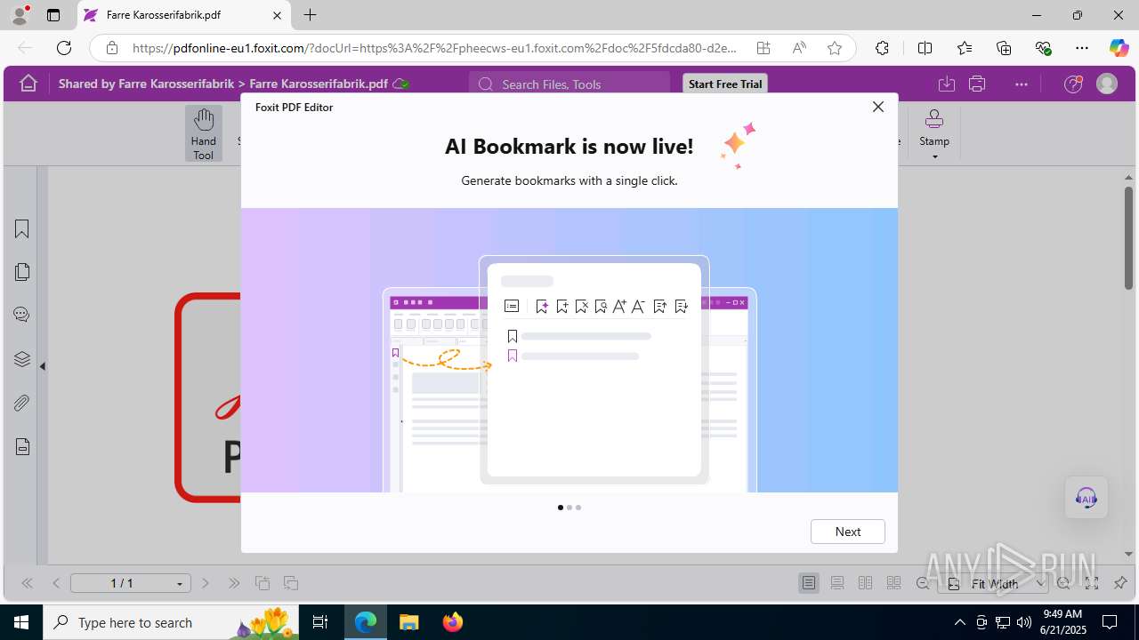Select continuous facing view mode
The image size is (1139, 640).
point(893,583)
